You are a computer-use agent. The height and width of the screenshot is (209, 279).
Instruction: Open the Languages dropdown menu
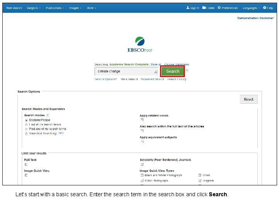tap(251, 8)
